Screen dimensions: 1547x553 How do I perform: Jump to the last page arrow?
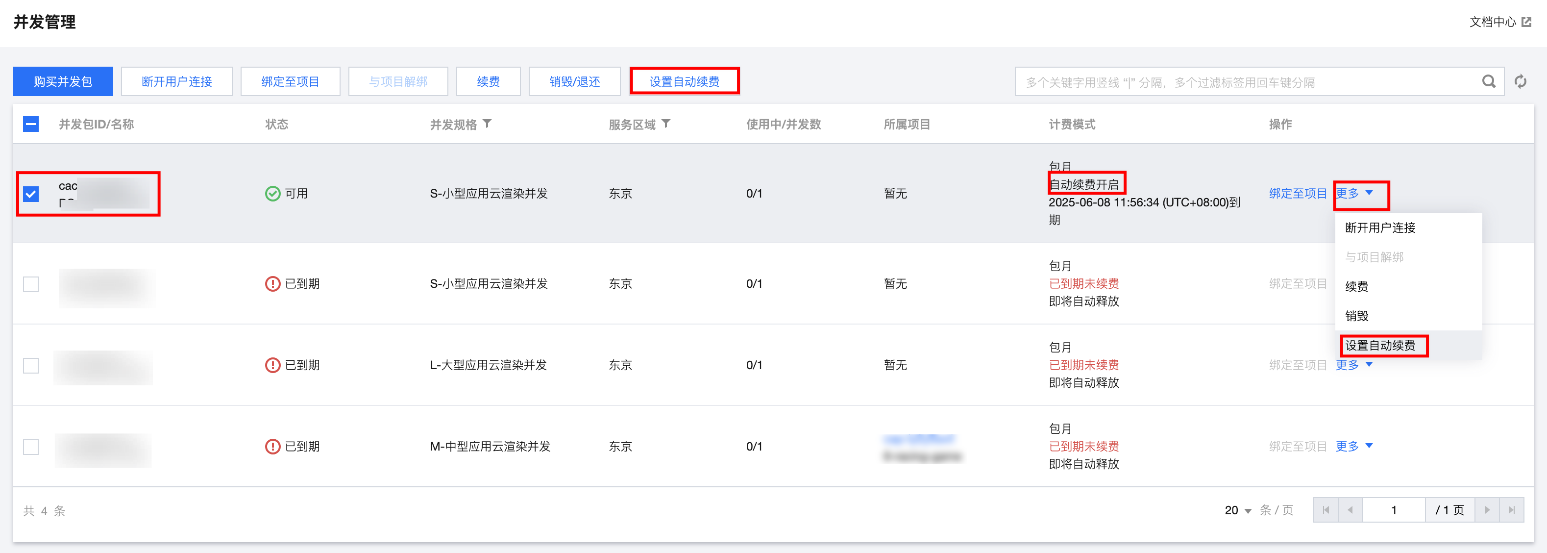pyautogui.click(x=1512, y=510)
